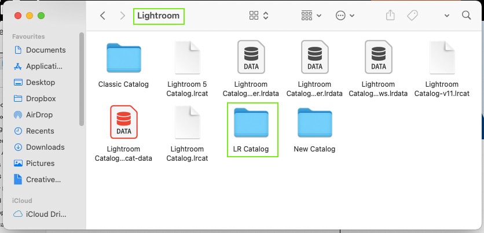Toggle view mode up-down arrows
Image resolution: width=484 pixels, height=233 pixels.
click(x=266, y=16)
